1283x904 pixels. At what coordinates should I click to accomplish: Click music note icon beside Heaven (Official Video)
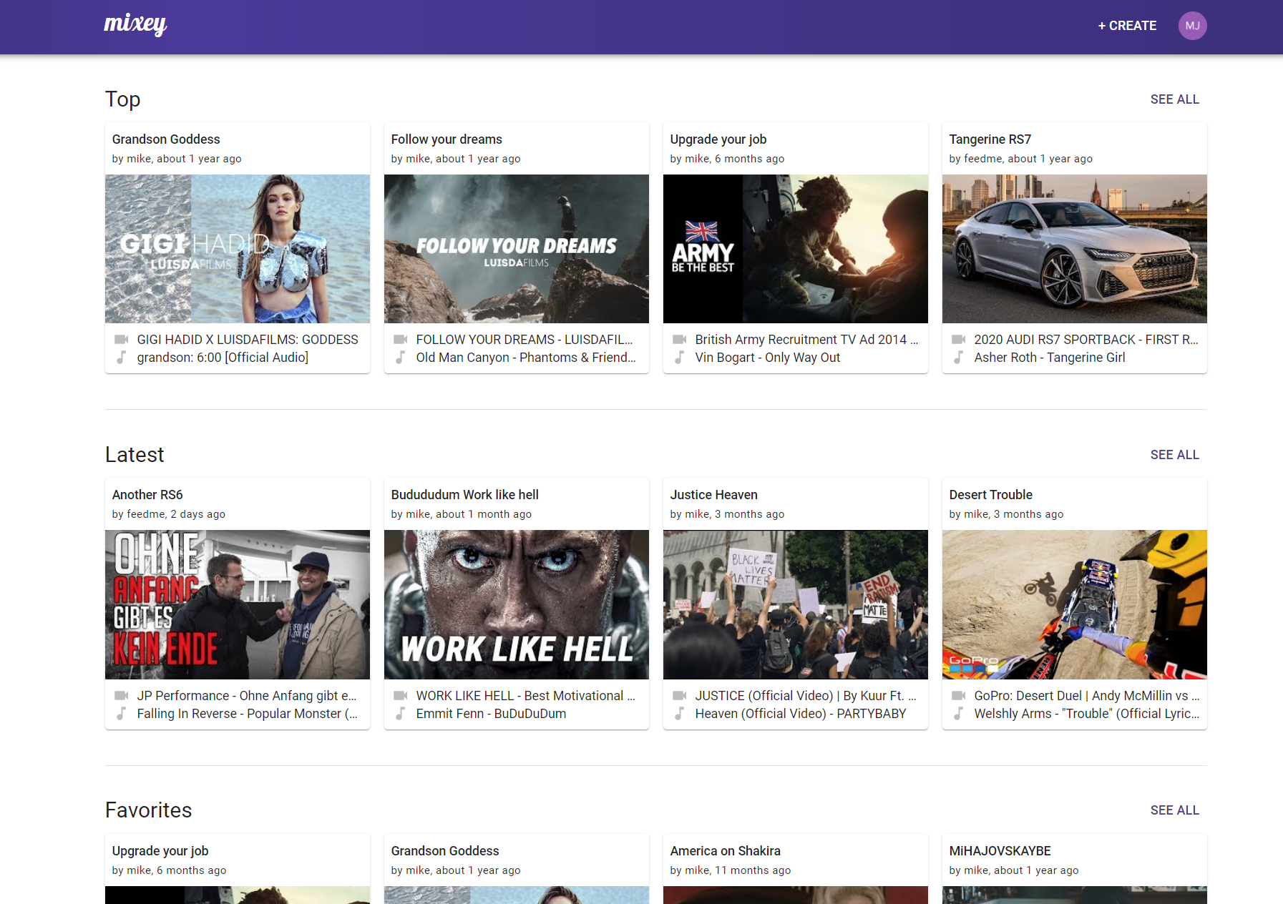coord(680,713)
